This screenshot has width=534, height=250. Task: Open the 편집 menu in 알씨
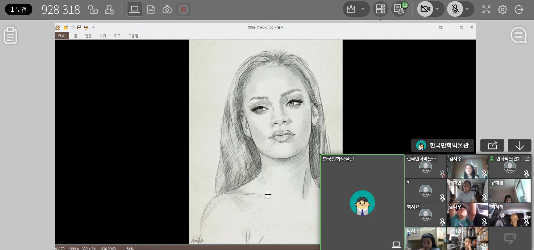[88, 36]
